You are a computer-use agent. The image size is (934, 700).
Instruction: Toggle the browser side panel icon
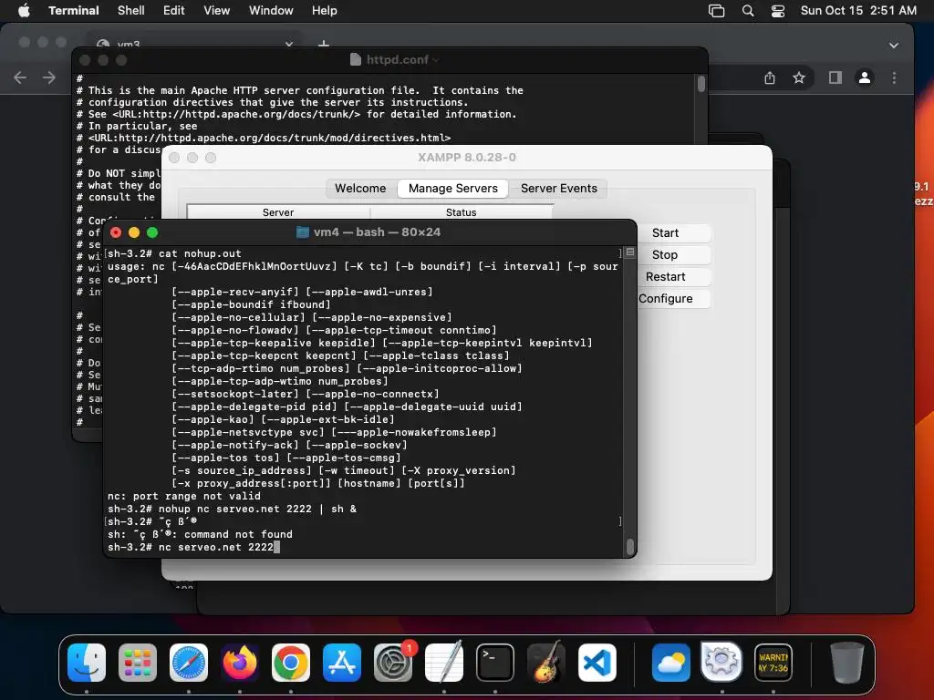point(835,77)
